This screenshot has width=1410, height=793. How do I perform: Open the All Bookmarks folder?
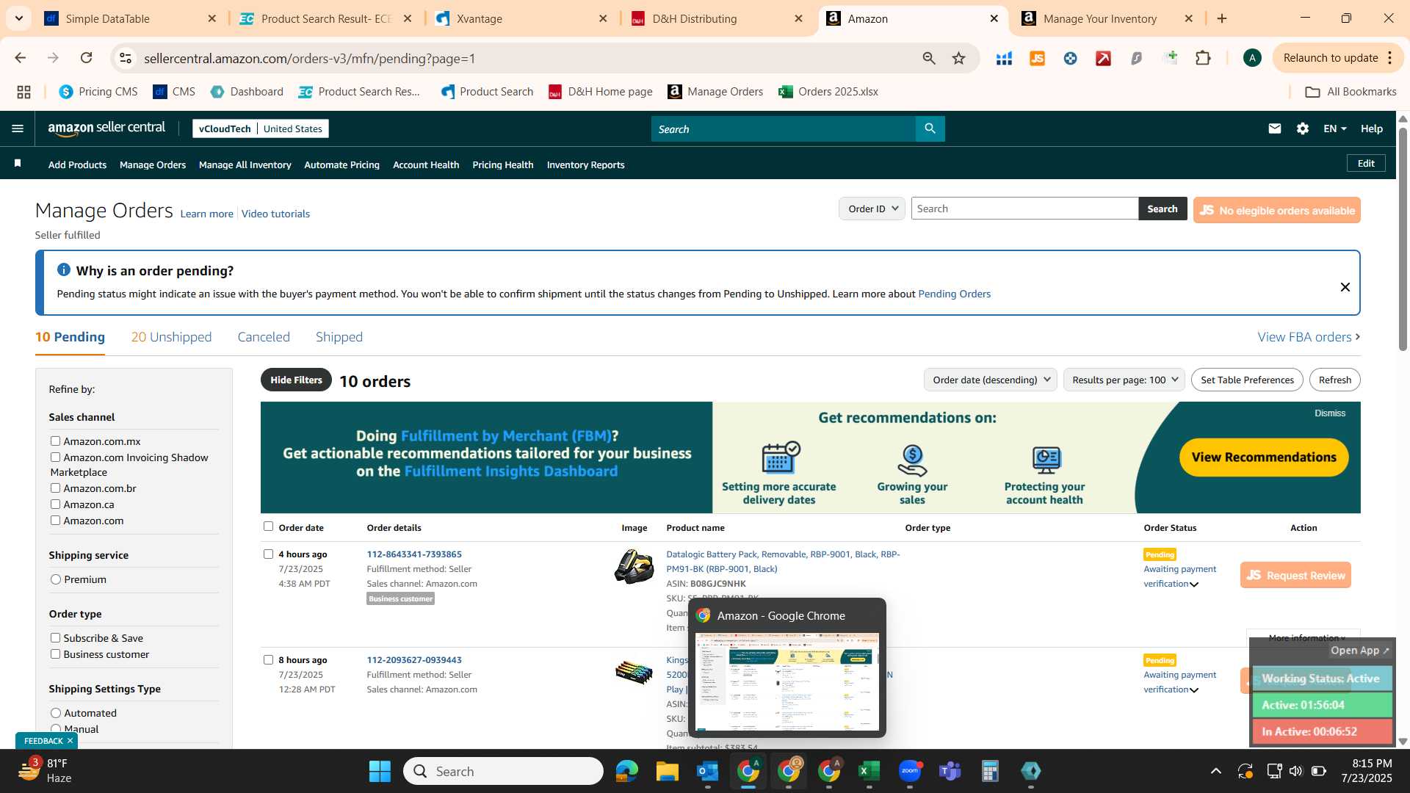coord(1351,92)
